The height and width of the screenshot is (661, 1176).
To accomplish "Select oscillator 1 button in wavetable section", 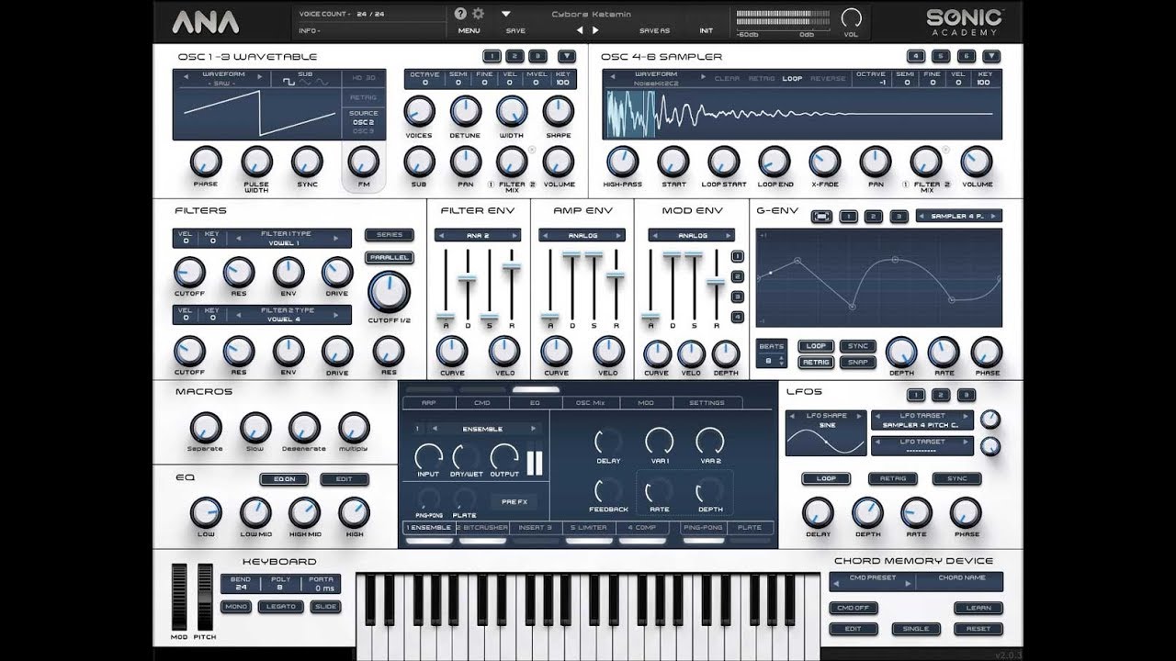I will [492, 56].
